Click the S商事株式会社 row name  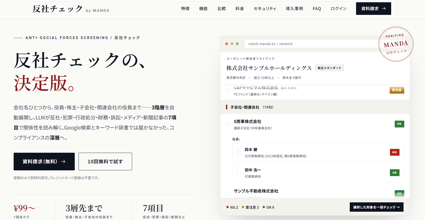click(x=247, y=121)
